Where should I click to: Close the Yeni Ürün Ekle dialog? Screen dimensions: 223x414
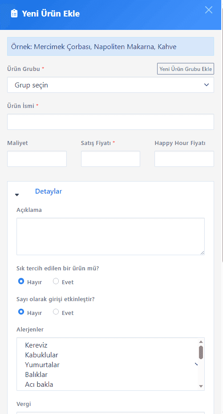[208, 10]
